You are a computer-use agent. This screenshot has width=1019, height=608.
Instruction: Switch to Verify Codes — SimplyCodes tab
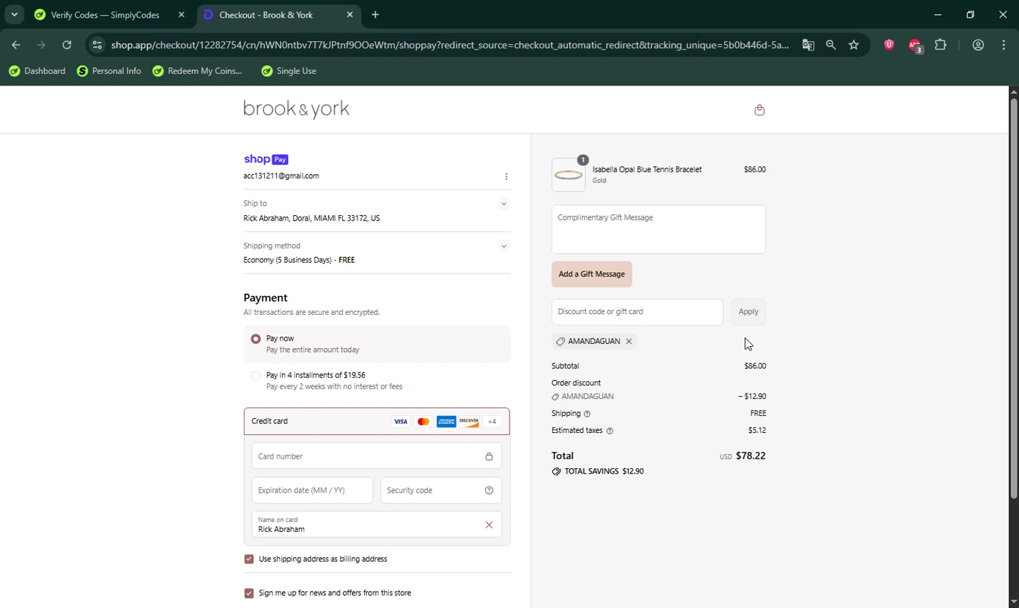tap(105, 15)
